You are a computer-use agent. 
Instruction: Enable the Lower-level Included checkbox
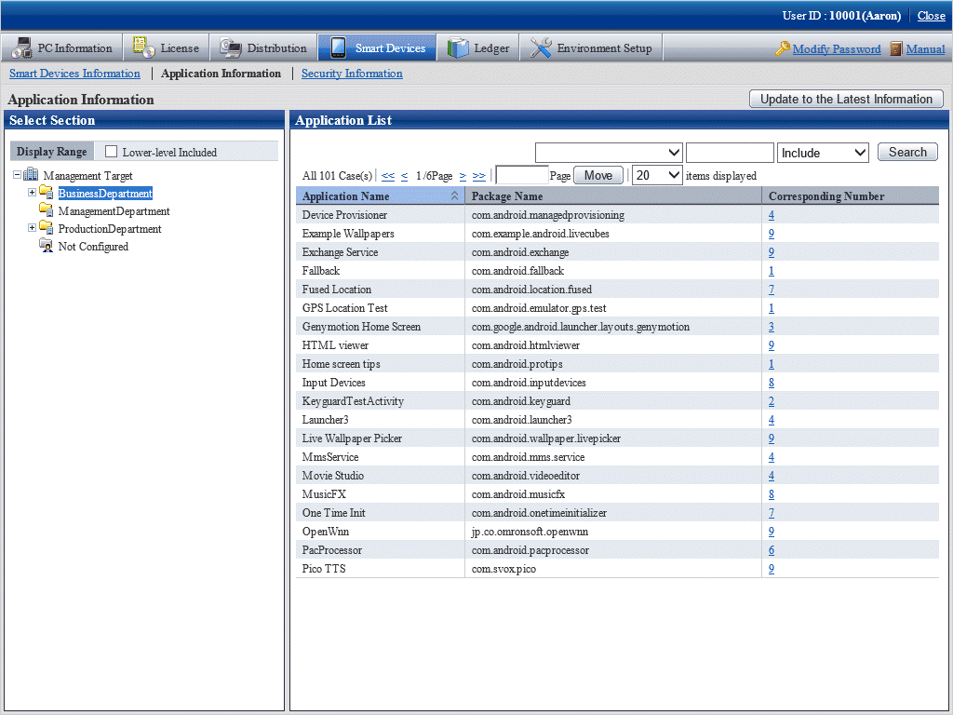point(112,152)
